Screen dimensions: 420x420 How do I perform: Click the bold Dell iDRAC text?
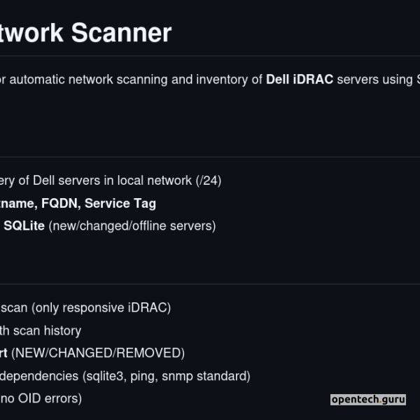pos(300,80)
